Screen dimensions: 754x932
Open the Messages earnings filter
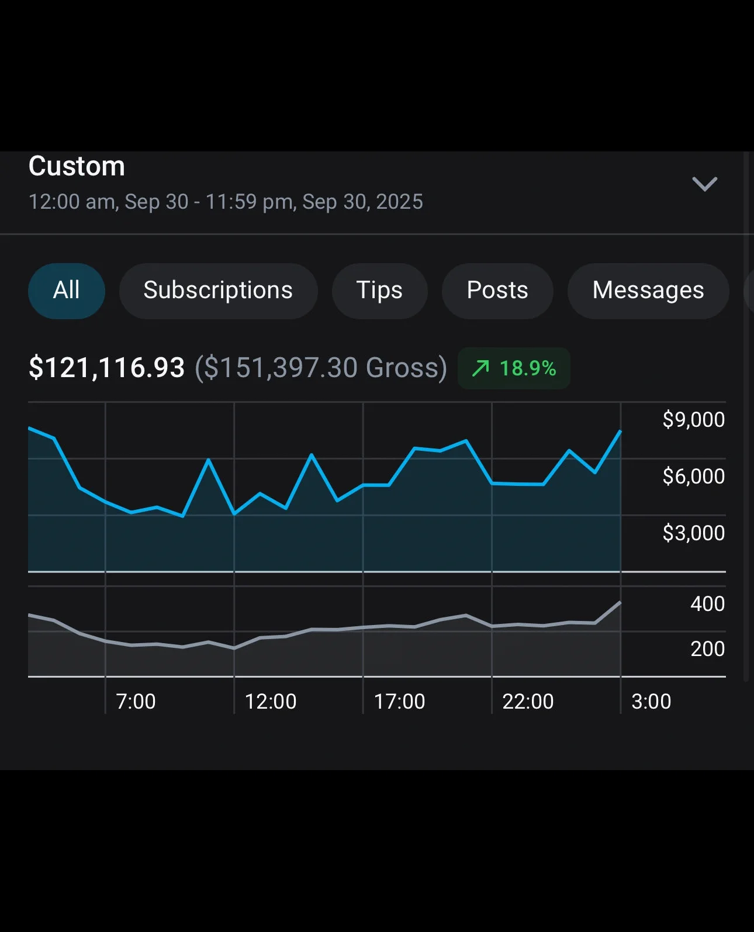(648, 291)
